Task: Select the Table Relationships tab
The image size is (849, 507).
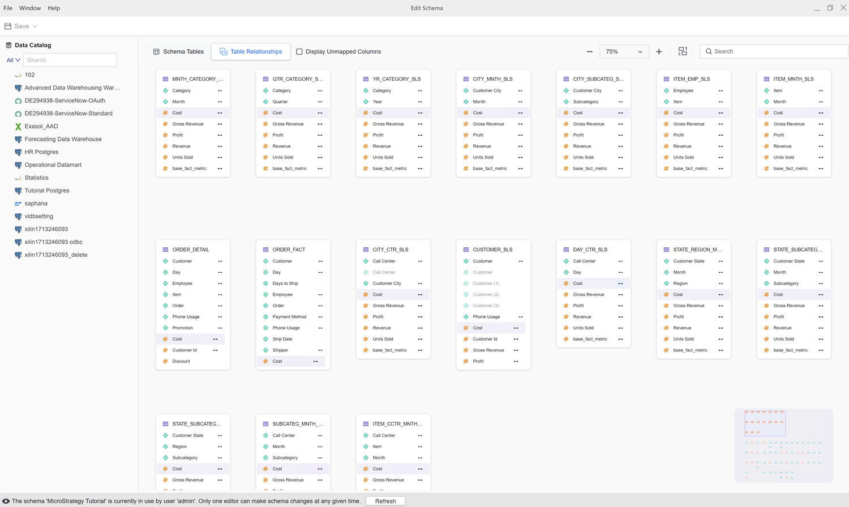Action: [251, 51]
